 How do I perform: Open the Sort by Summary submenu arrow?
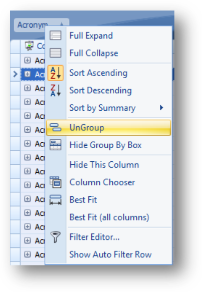pos(161,108)
